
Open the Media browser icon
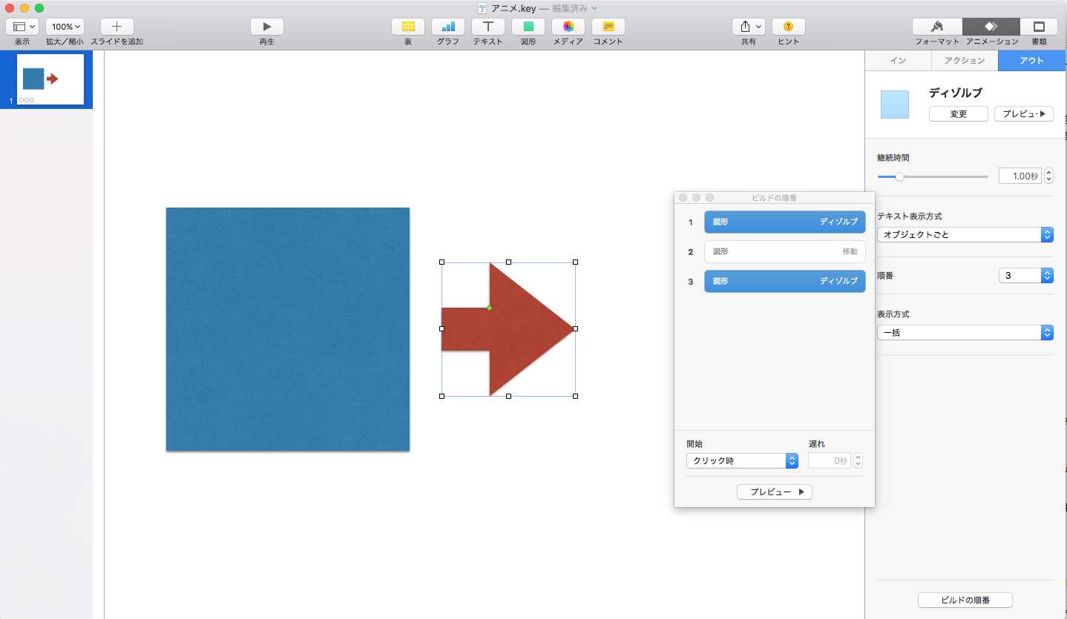pyautogui.click(x=568, y=27)
